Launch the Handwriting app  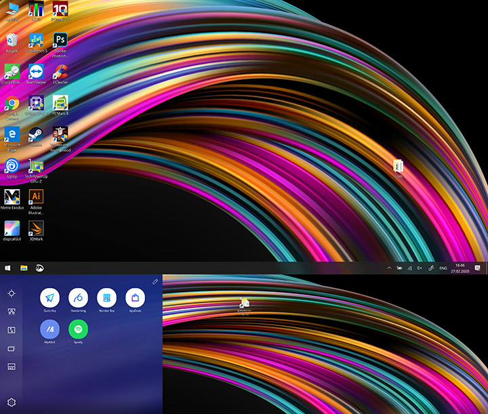tap(78, 298)
